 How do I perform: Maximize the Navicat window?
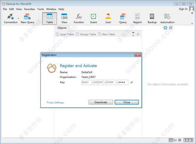(x=184, y=4)
